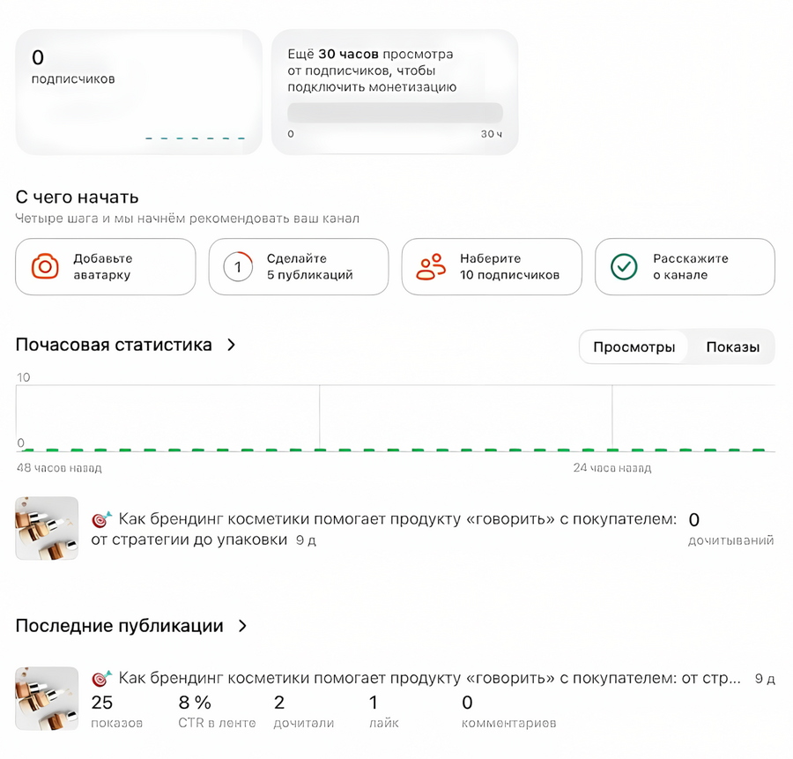Click the green checkmark channel description icon

[x=624, y=266]
